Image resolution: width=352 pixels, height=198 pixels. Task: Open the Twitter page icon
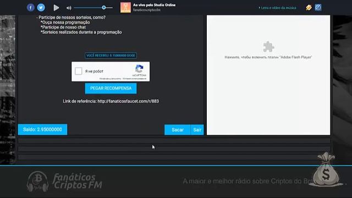tap(41, 8)
